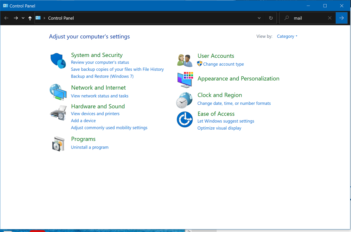Open Ease of Access heading
This screenshot has height=232, width=351.
216,114
